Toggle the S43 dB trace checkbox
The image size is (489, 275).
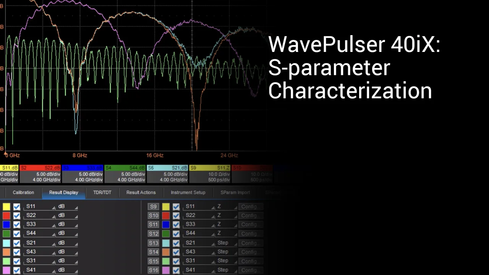[x=16, y=252]
